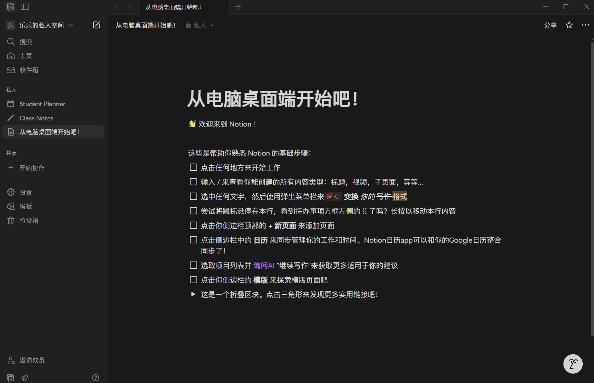Click the vertical page scrollbar
This screenshot has height=383, width=594.
point(592,189)
